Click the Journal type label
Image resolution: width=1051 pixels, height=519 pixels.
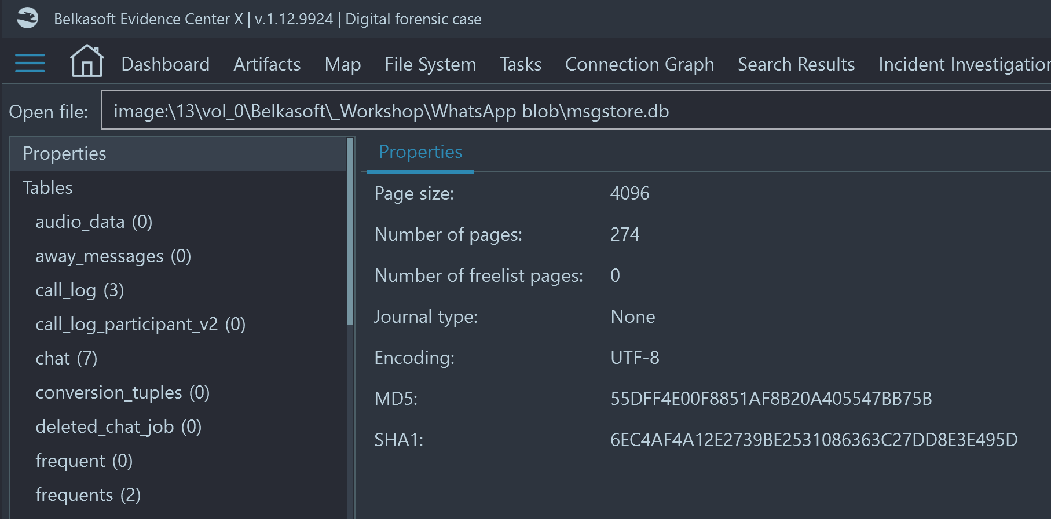coord(426,317)
